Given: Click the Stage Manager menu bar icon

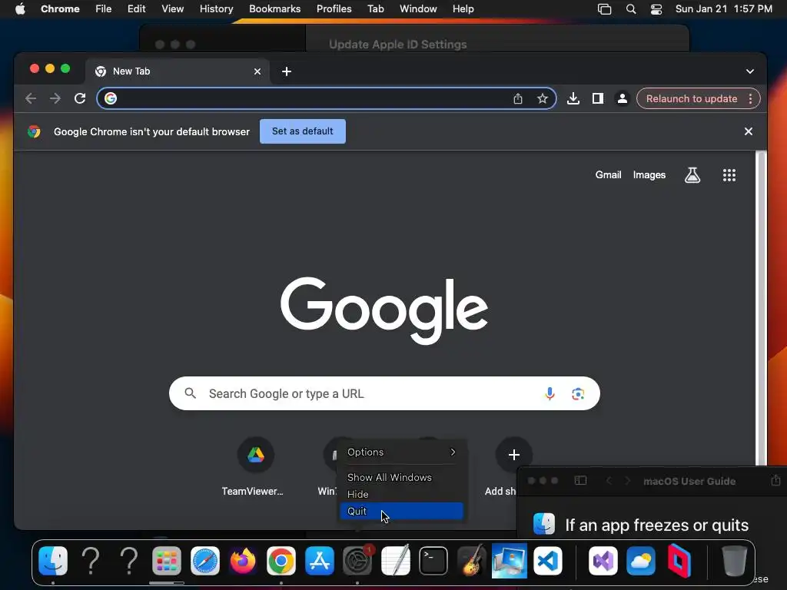Looking at the screenshot, I should coord(604,9).
